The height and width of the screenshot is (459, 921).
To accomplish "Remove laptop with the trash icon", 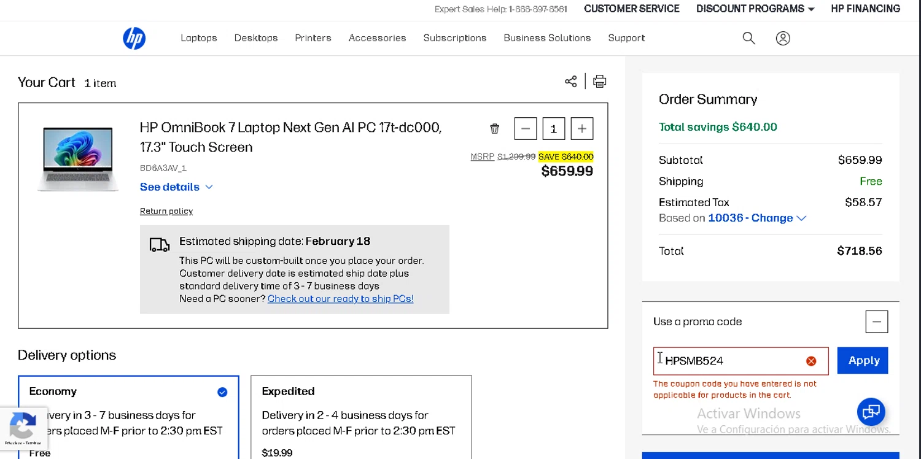I will coord(494,129).
